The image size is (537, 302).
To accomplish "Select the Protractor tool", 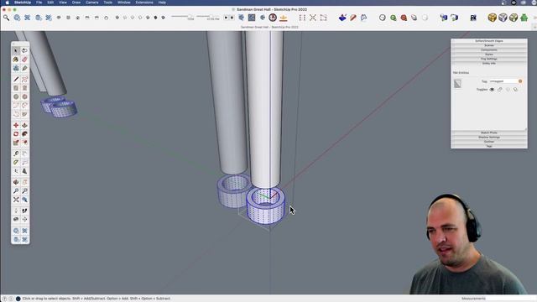I will [16, 162].
